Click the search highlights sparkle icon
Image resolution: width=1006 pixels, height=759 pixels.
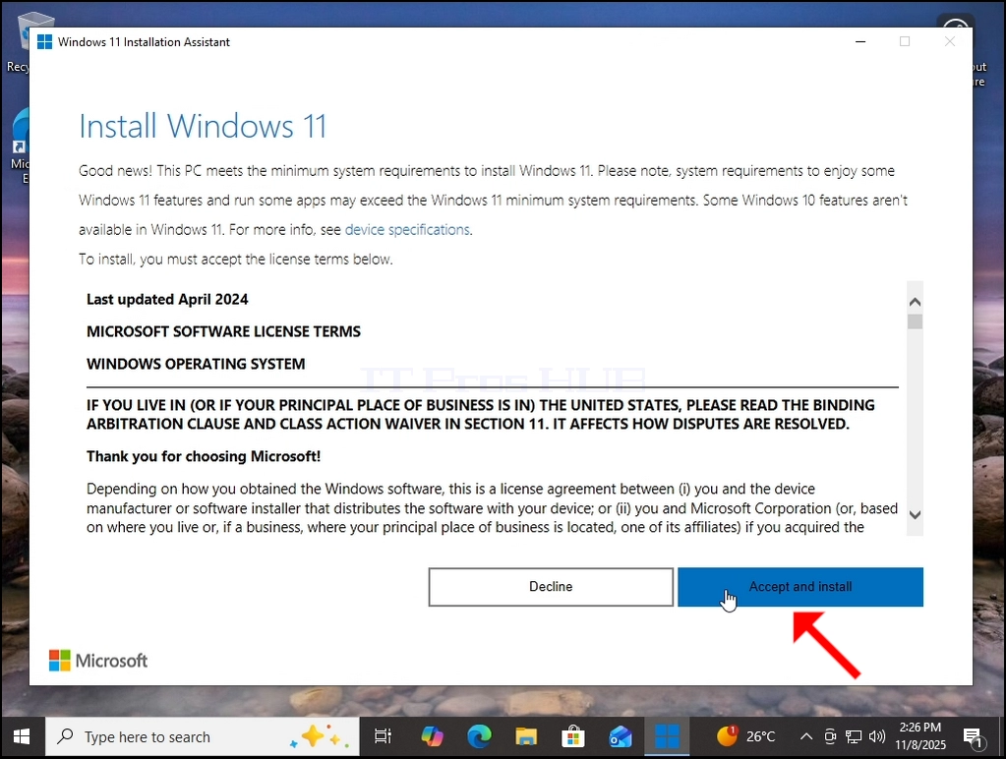(320, 736)
